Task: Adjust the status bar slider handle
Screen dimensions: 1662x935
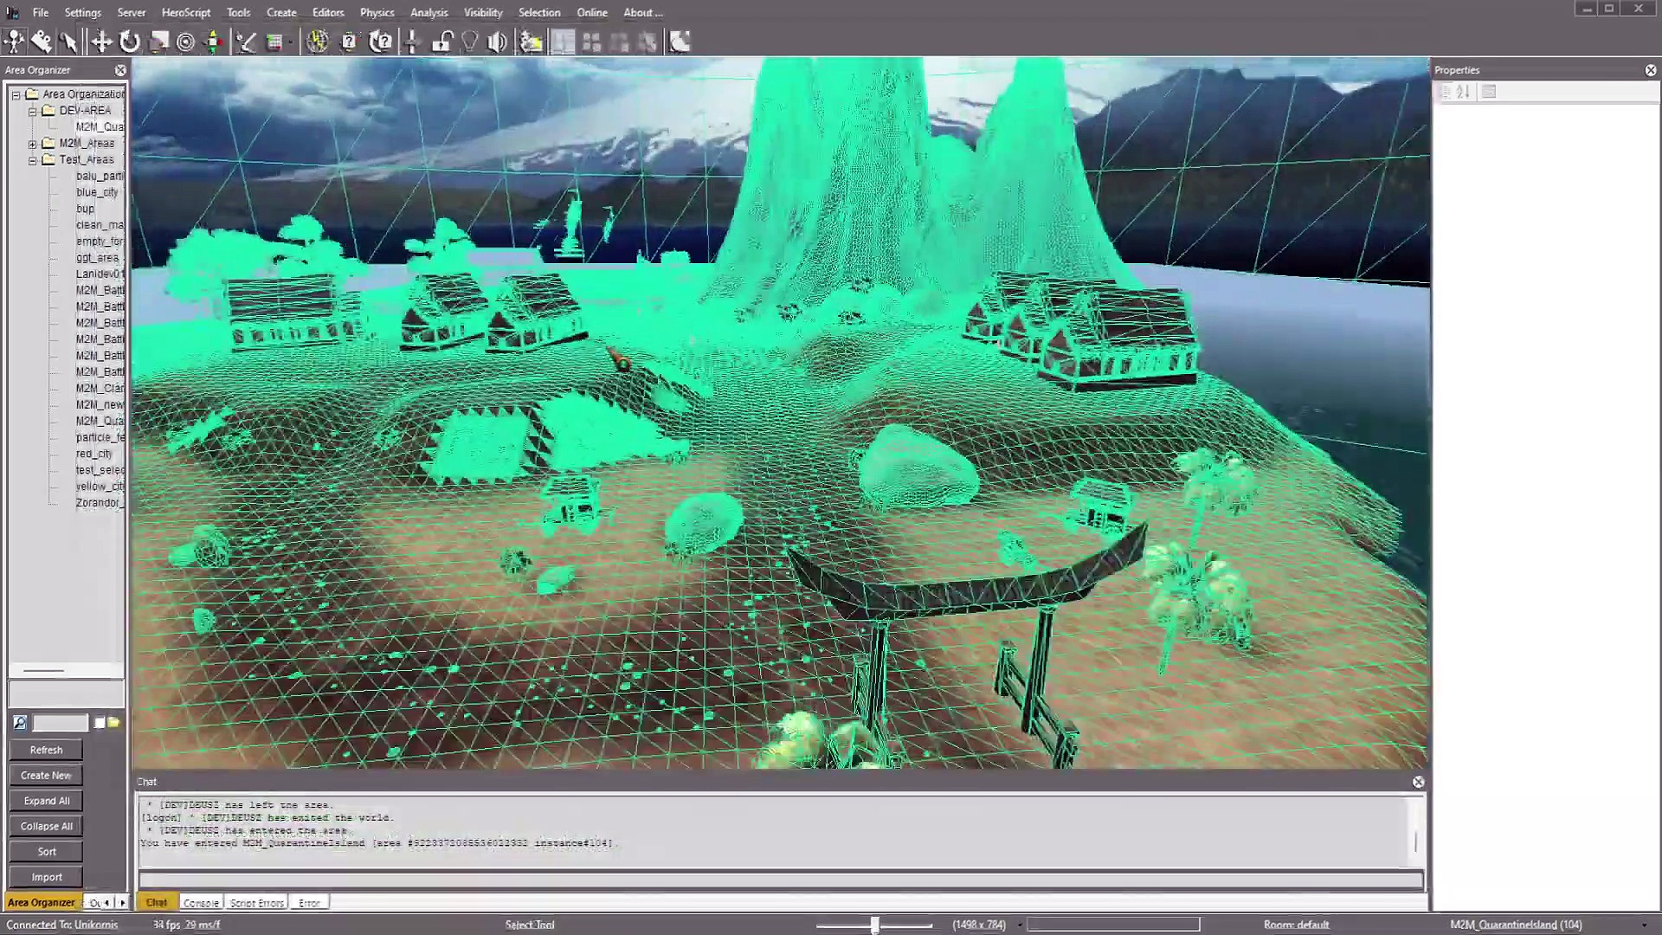Action: point(874,925)
